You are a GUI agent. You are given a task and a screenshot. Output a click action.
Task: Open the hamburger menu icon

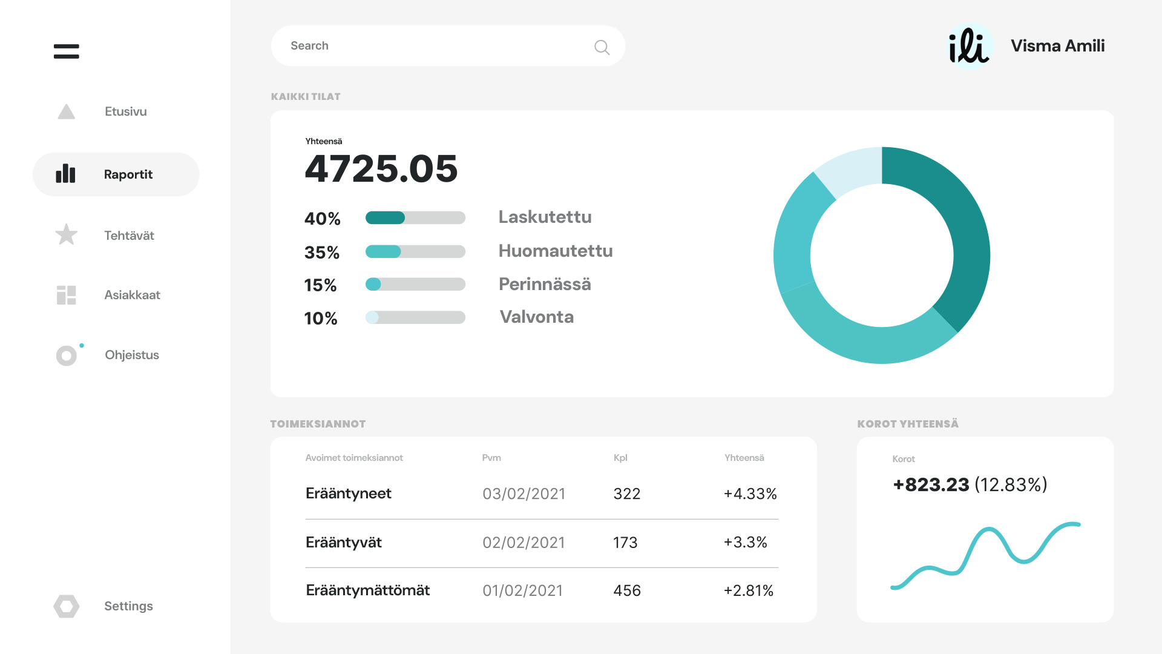(x=66, y=51)
